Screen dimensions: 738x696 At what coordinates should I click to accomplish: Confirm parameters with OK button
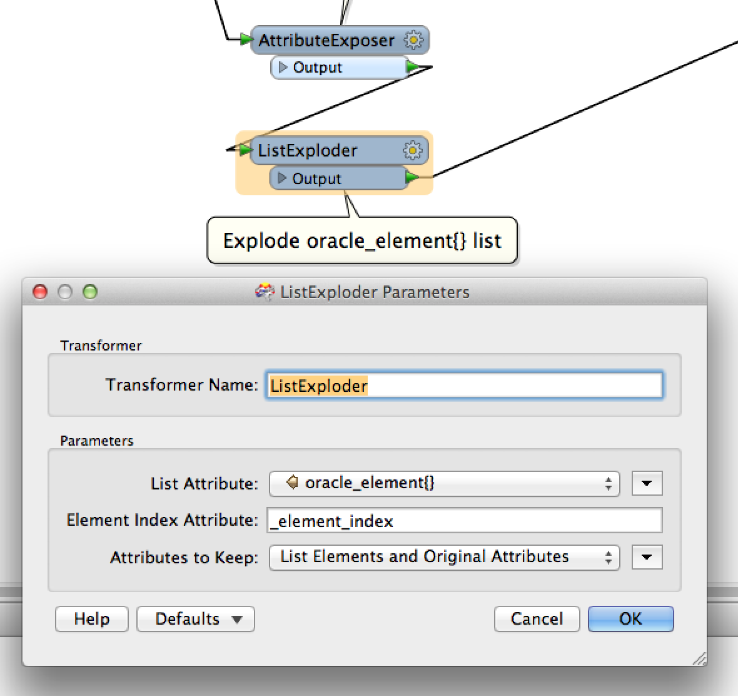(x=630, y=619)
